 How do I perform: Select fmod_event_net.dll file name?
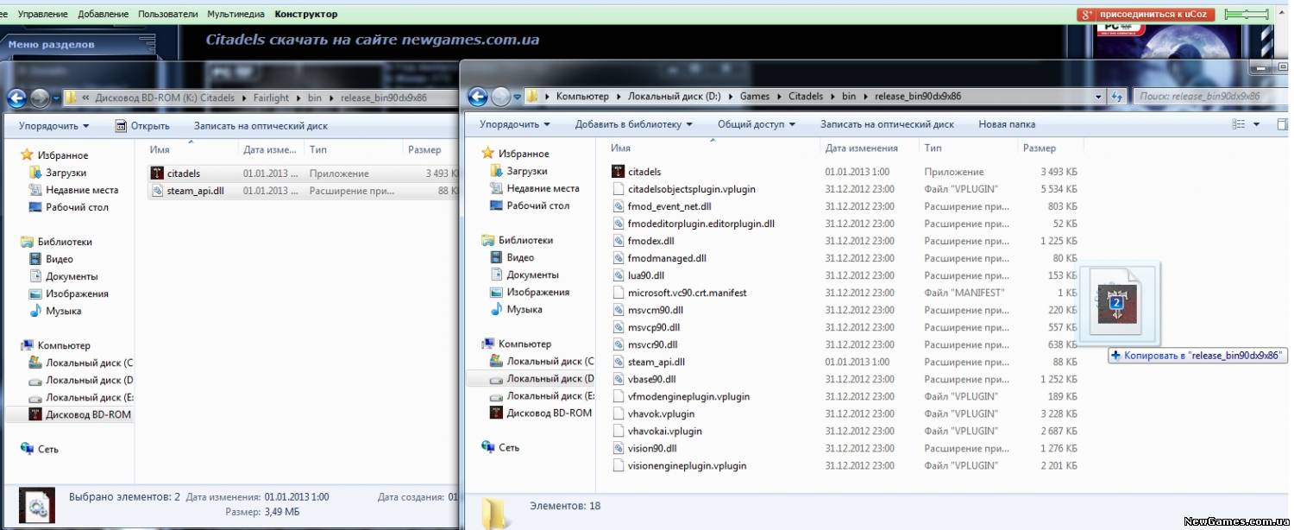669,206
